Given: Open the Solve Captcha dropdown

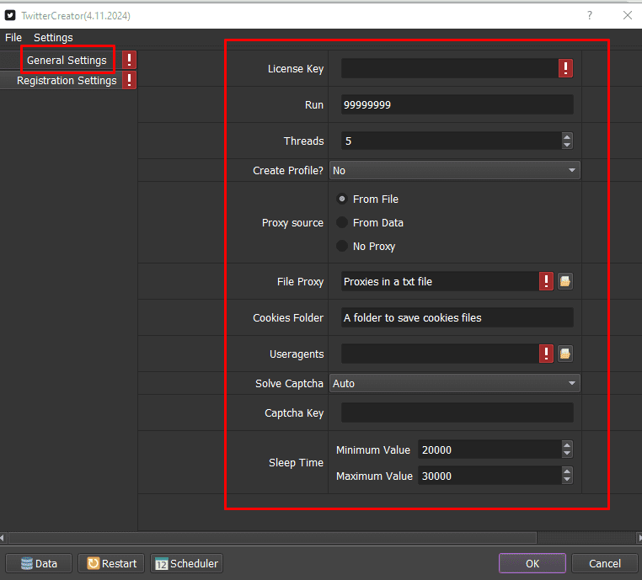Looking at the screenshot, I should tap(454, 383).
